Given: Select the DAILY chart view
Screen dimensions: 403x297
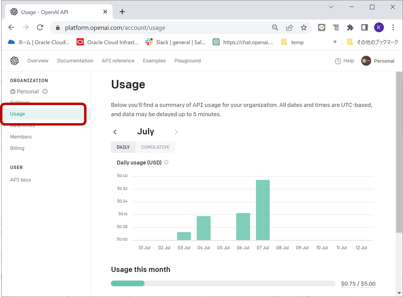Looking at the screenshot, I should tap(123, 147).
